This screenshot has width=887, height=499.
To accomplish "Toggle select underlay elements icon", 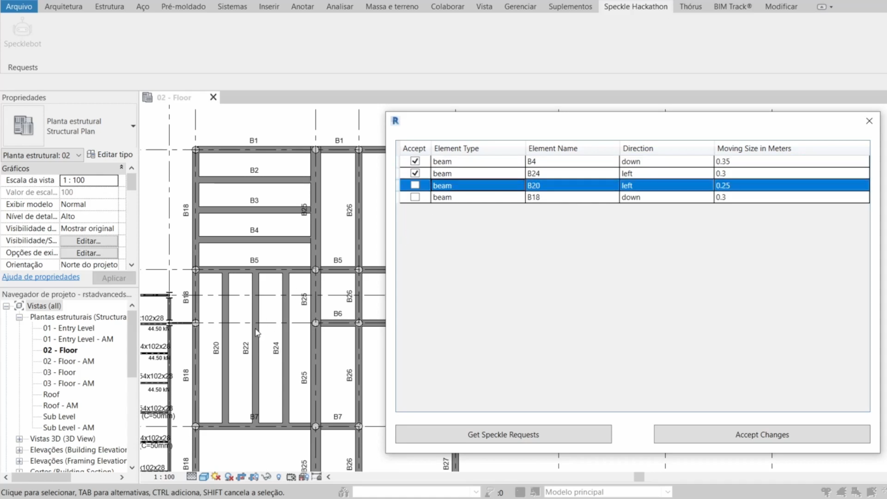I will point(841,492).
